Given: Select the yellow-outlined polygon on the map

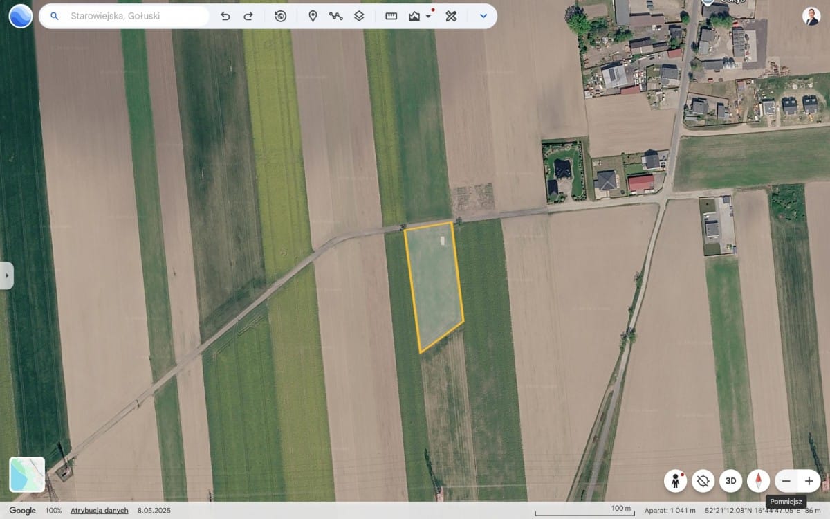Looking at the screenshot, I should coord(434,287).
